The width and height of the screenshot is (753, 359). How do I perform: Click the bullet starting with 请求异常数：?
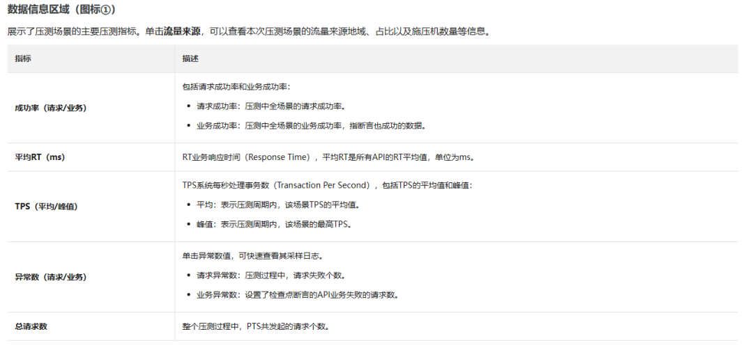(x=271, y=275)
